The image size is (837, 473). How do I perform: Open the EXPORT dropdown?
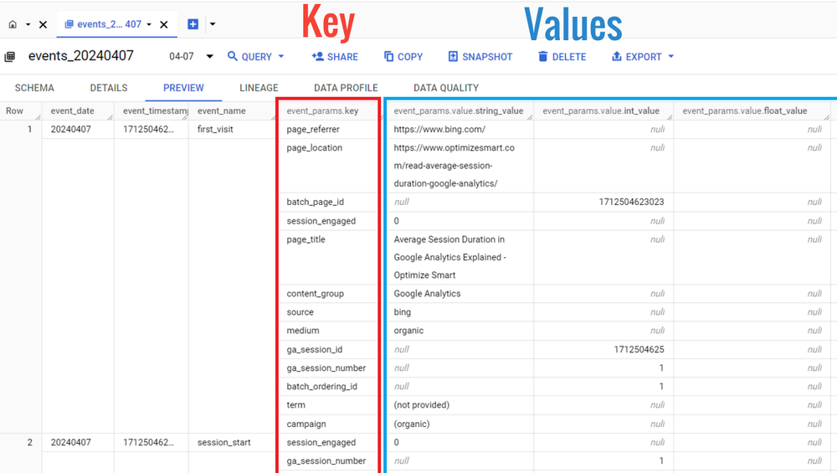pos(642,57)
